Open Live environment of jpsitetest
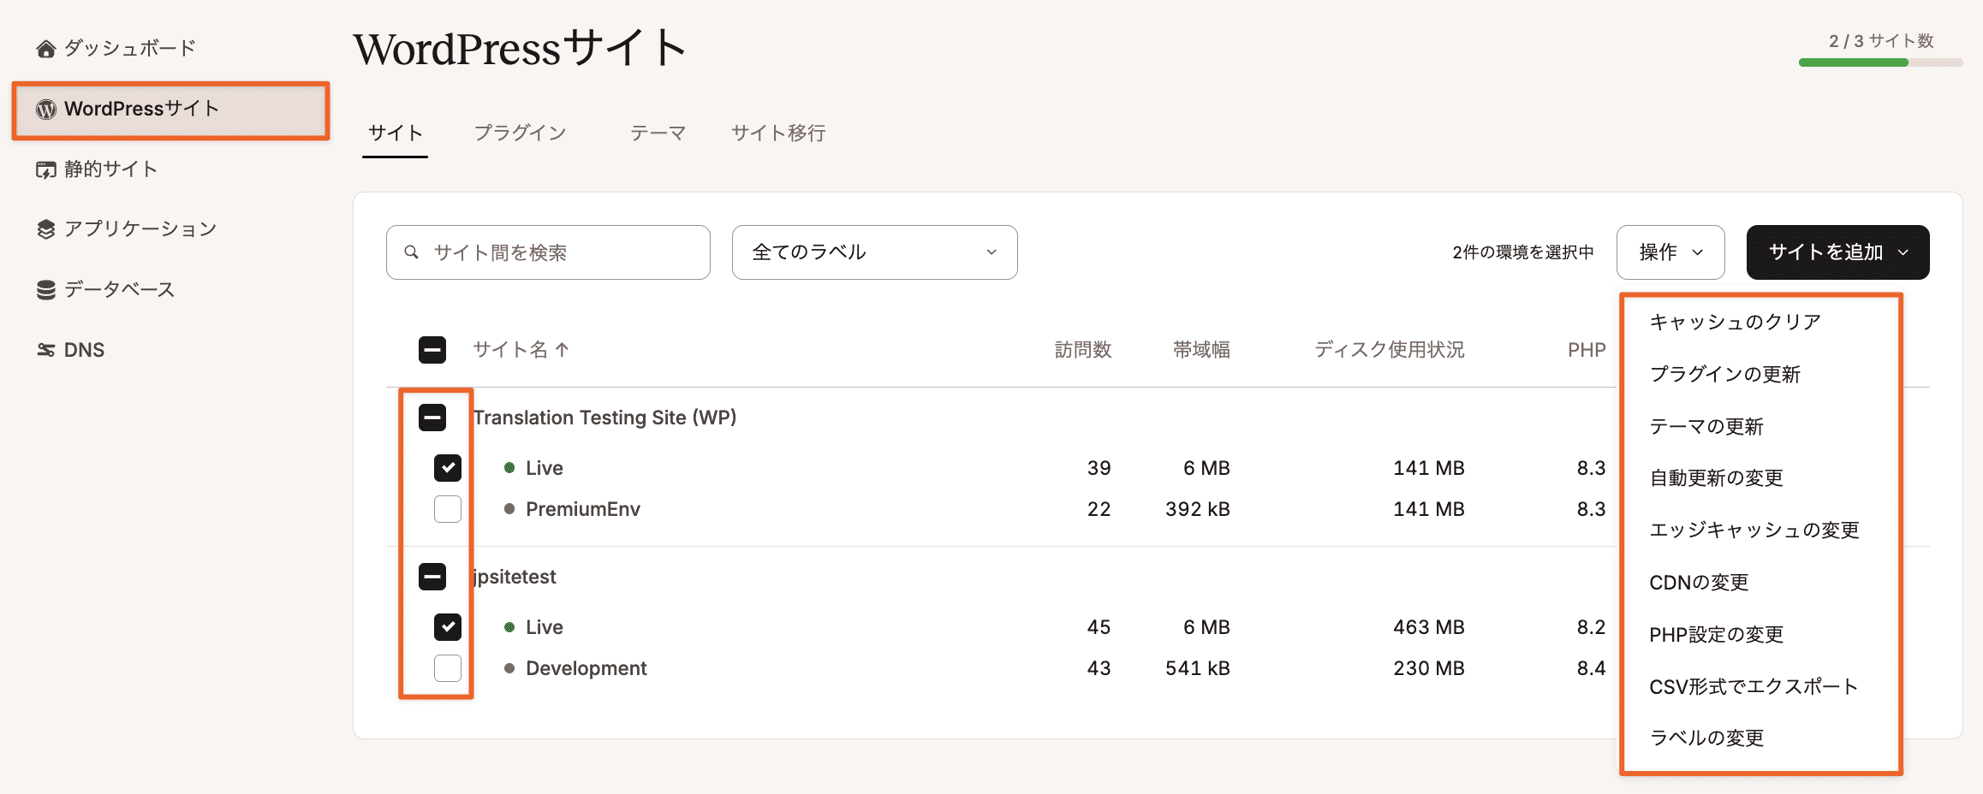 [x=545, y=627]
